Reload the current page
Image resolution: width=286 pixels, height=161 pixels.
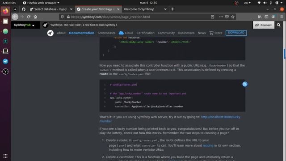tap(29, 17)
